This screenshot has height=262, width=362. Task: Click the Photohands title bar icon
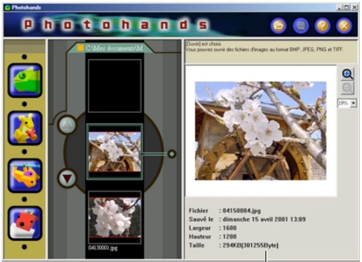point(8,7)
